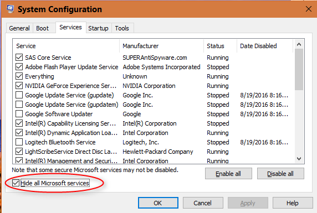
Task: Click Unknown manufacturer in the Everything row
Action: 135,76
